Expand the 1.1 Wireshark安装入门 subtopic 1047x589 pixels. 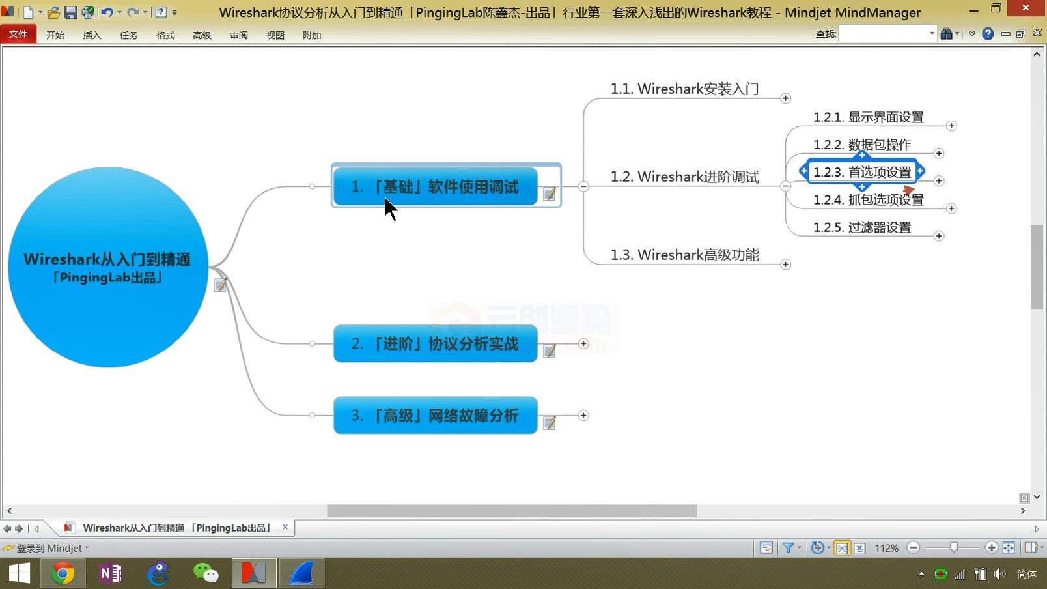click(786, 98)
